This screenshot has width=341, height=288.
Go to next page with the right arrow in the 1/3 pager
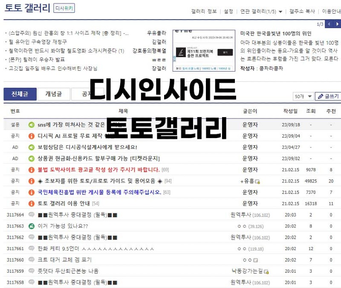337,24
